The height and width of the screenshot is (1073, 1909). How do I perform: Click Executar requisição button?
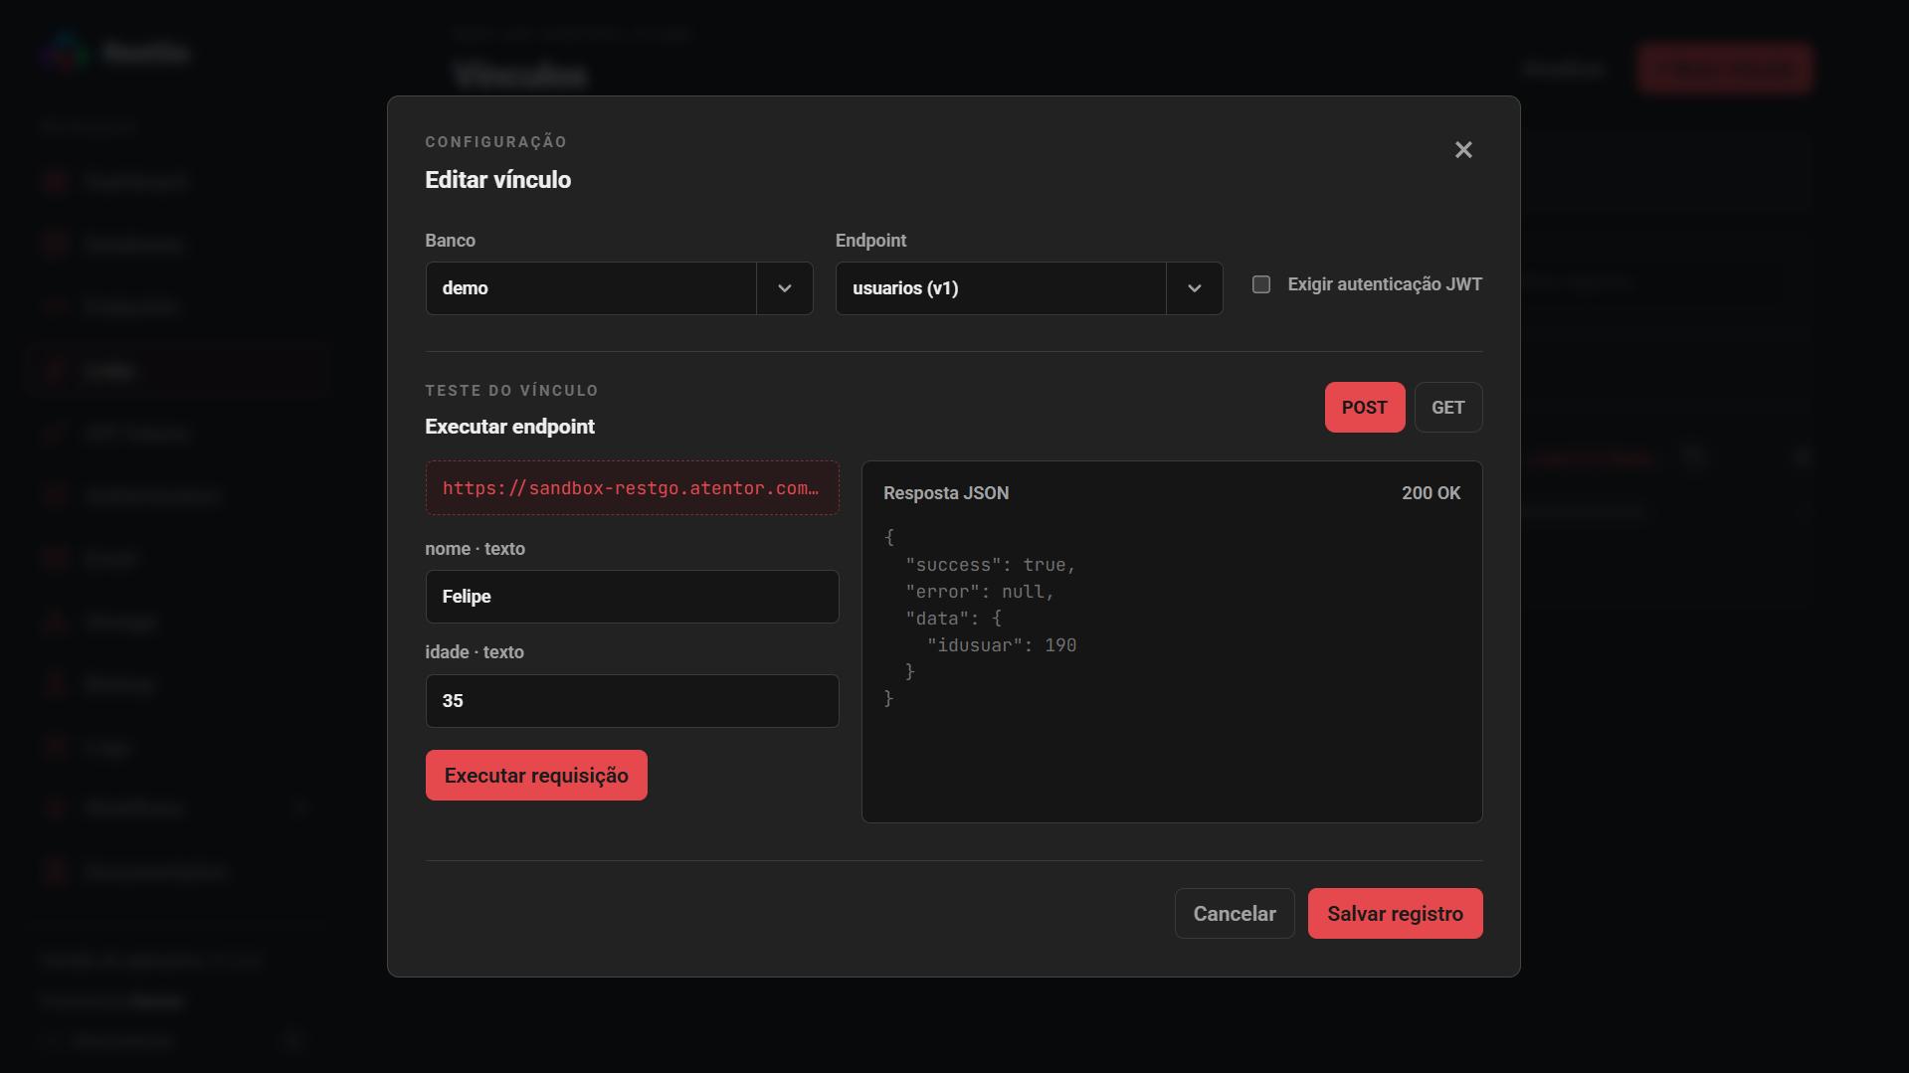(x=535, y=775)
